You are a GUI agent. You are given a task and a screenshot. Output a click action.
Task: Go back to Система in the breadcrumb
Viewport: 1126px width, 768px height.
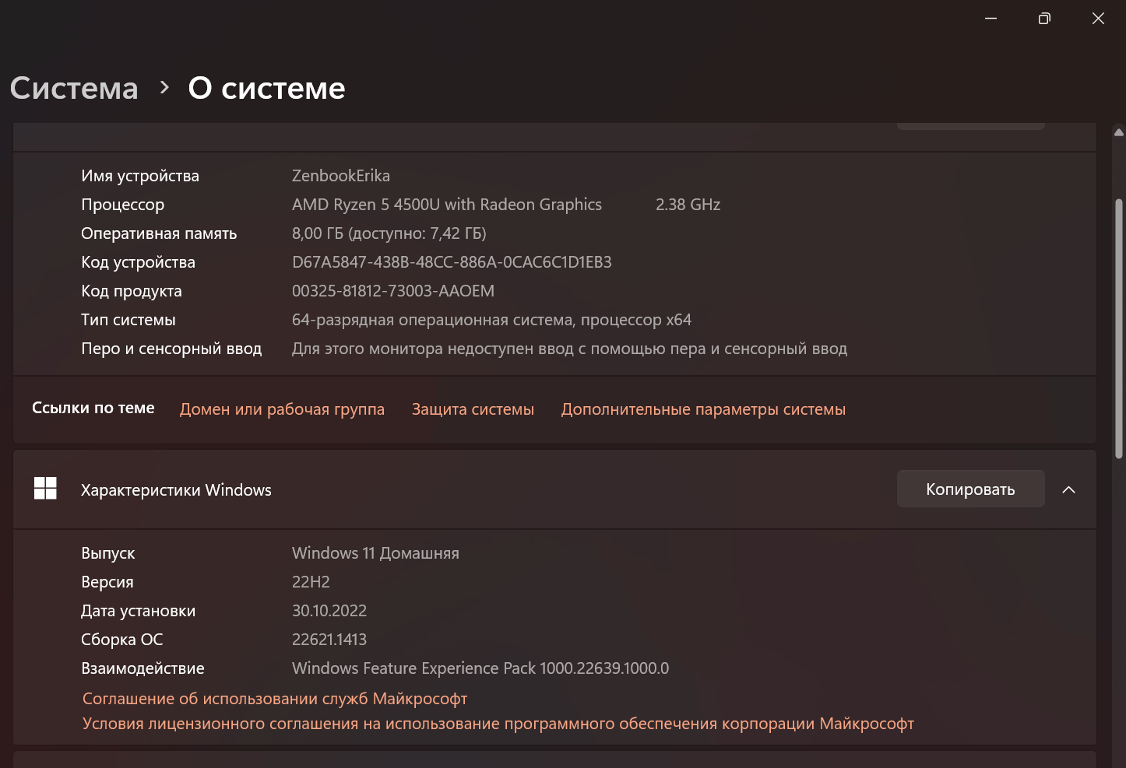tap(74, 88)
